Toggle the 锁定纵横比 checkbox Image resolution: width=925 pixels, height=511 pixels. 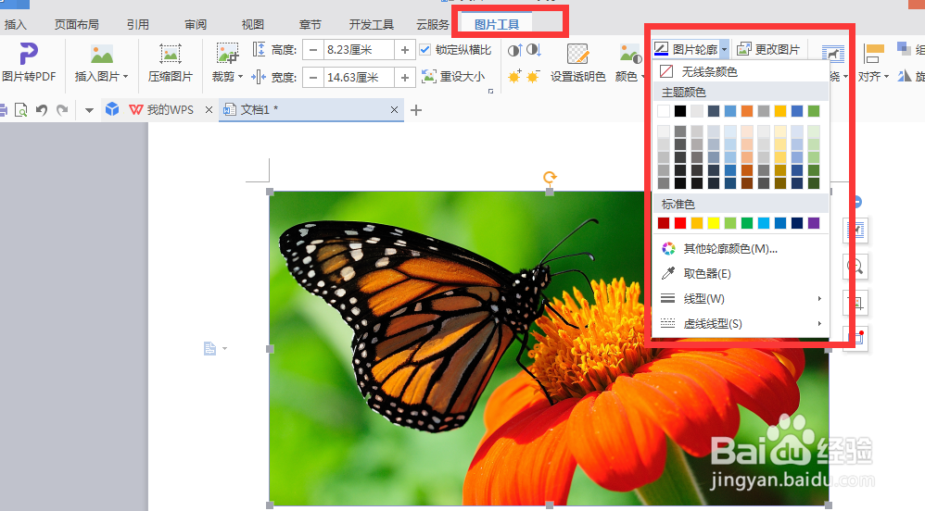[424, 50]
